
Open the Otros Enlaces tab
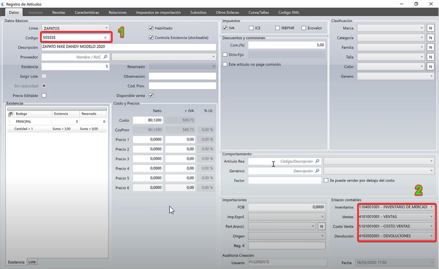(x=228, y=12)
